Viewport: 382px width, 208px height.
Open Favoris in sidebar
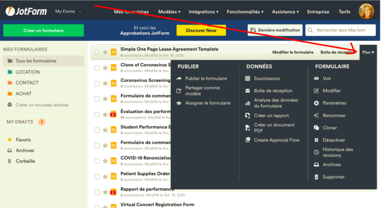pos(23,140)
